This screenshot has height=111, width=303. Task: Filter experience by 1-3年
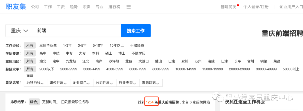pyautogui.click(x=67, y=45)
